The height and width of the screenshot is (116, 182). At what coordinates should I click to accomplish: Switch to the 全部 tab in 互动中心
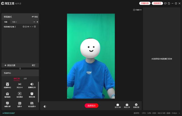coord(25,78)
